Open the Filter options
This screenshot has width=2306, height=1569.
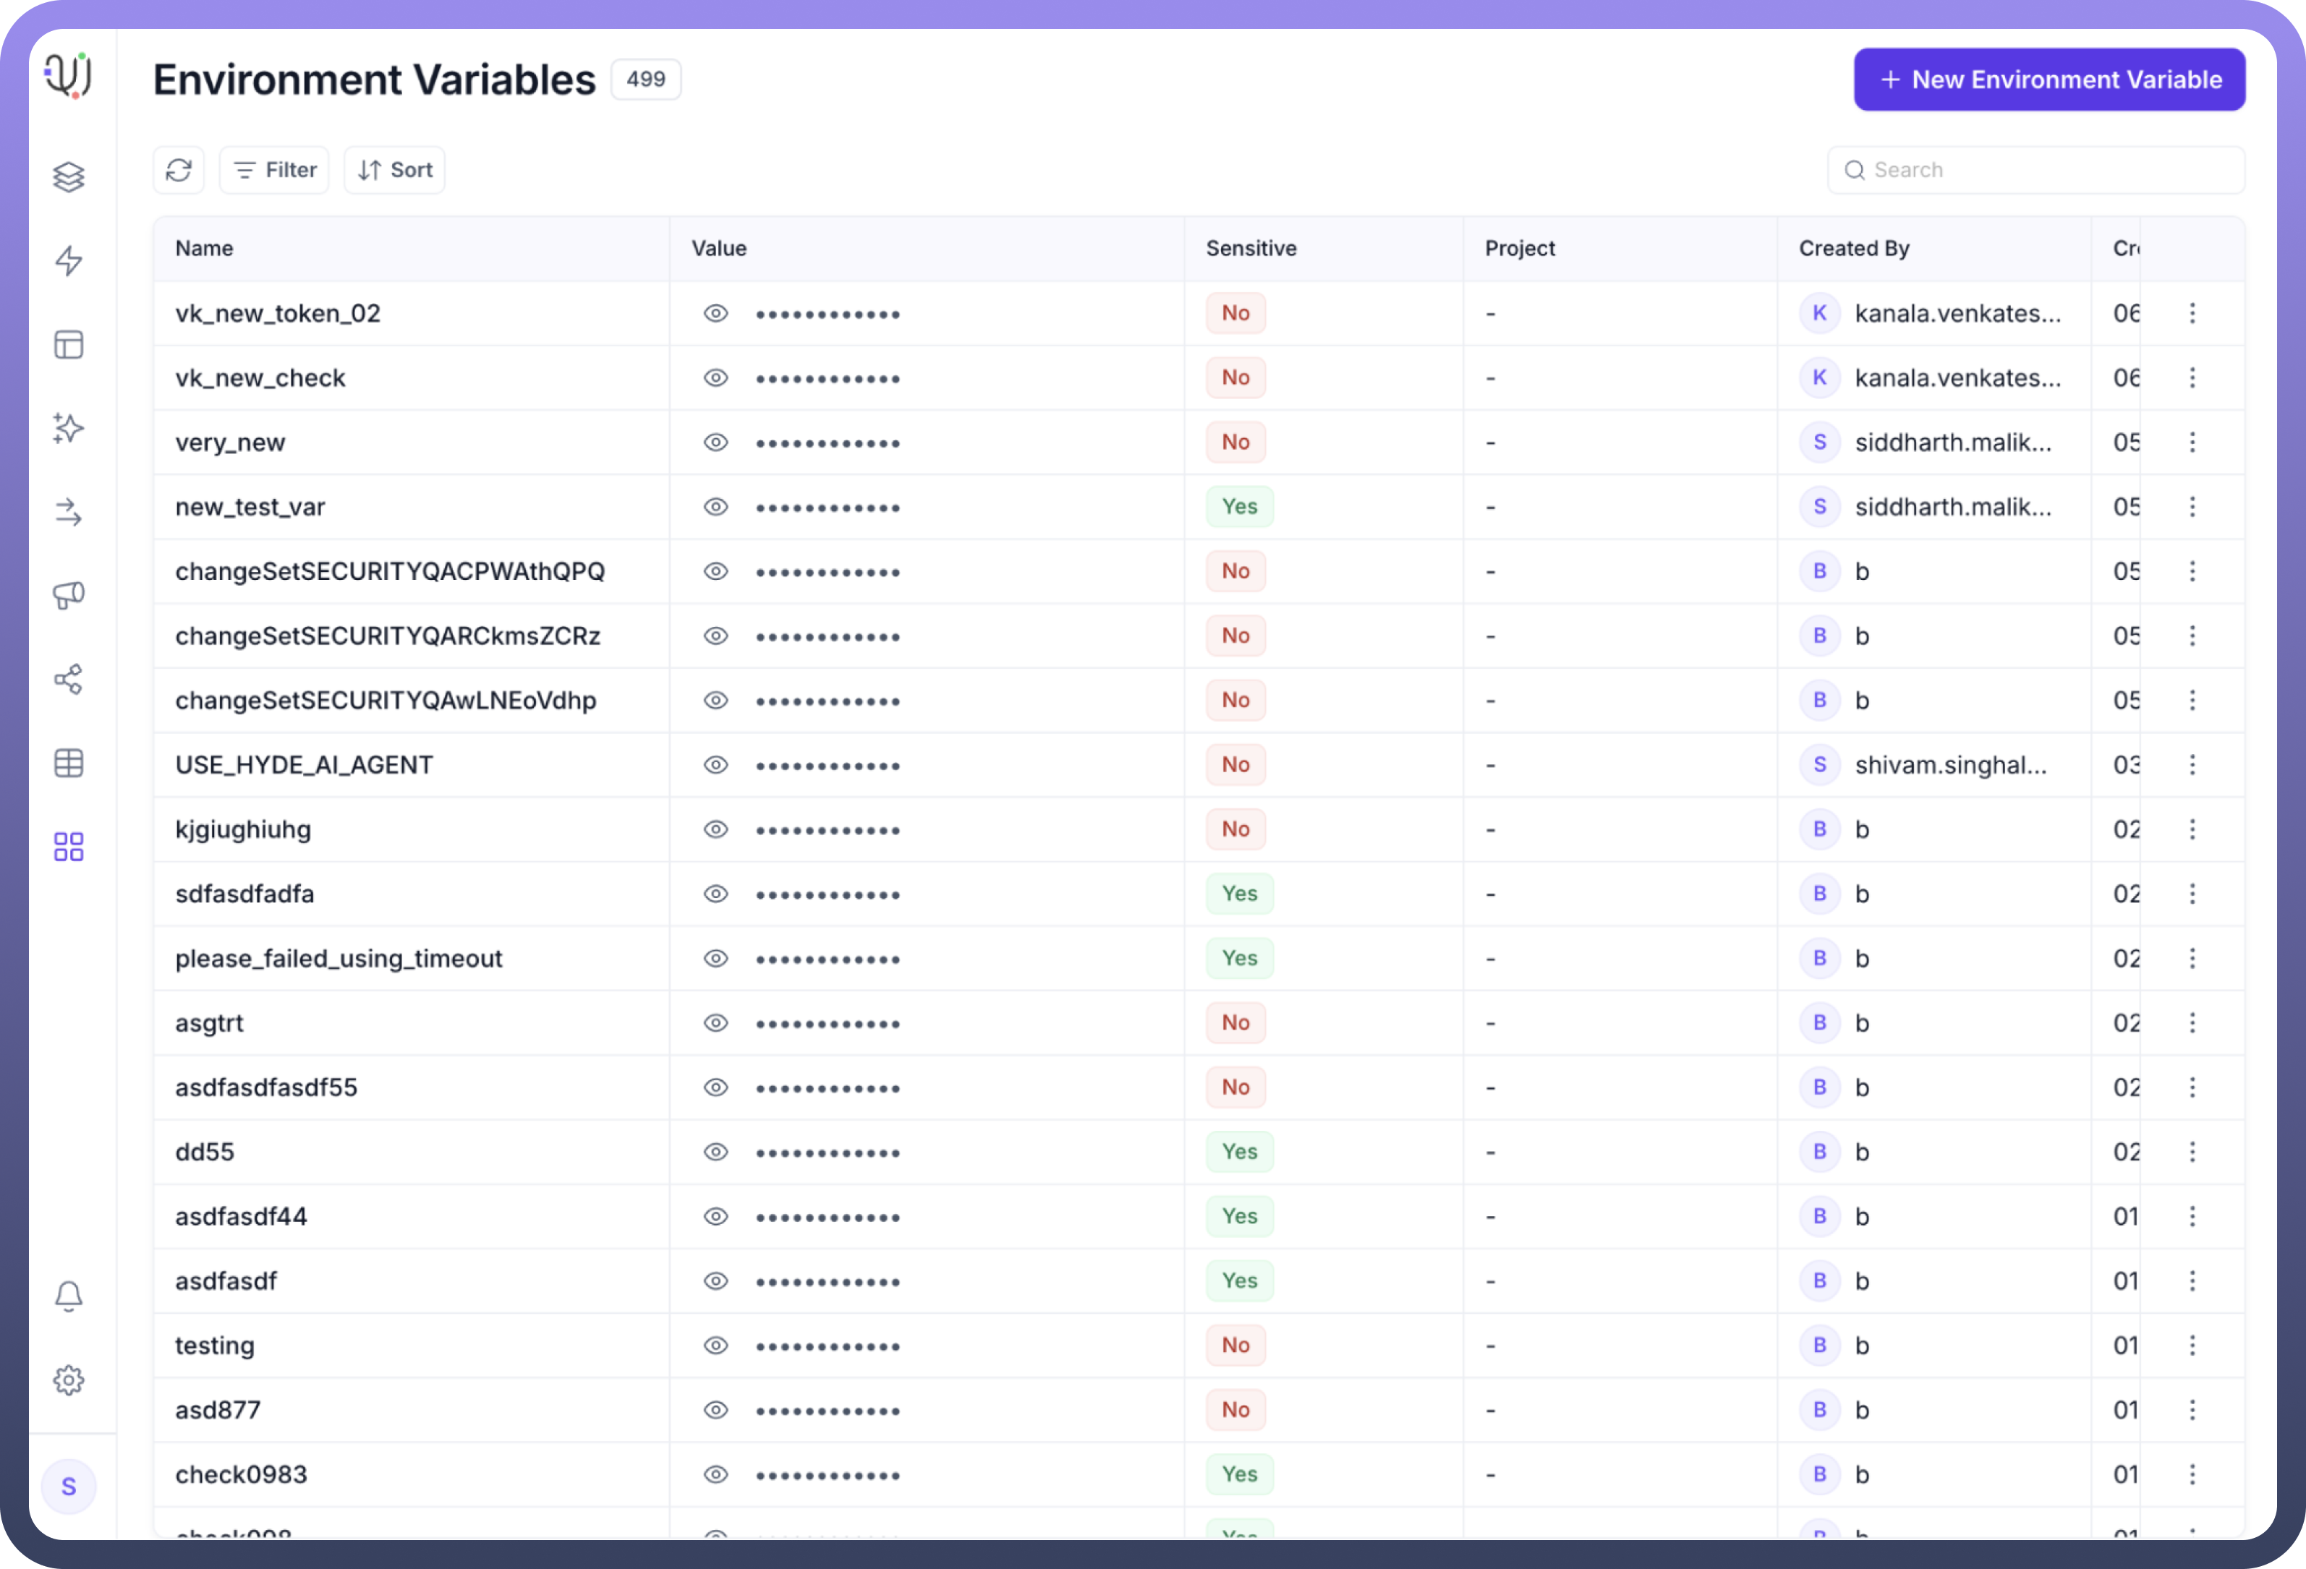tap(275, 170)
